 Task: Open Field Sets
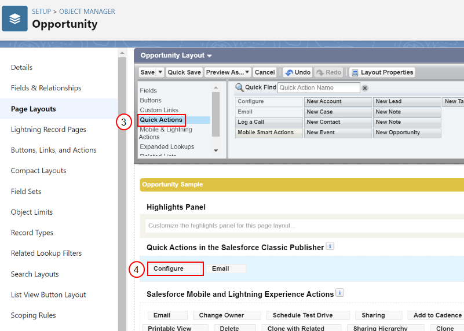tap(26, 192)
